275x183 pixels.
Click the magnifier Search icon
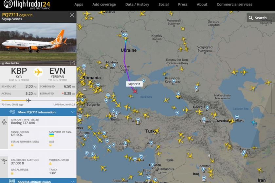click(251, 18)
